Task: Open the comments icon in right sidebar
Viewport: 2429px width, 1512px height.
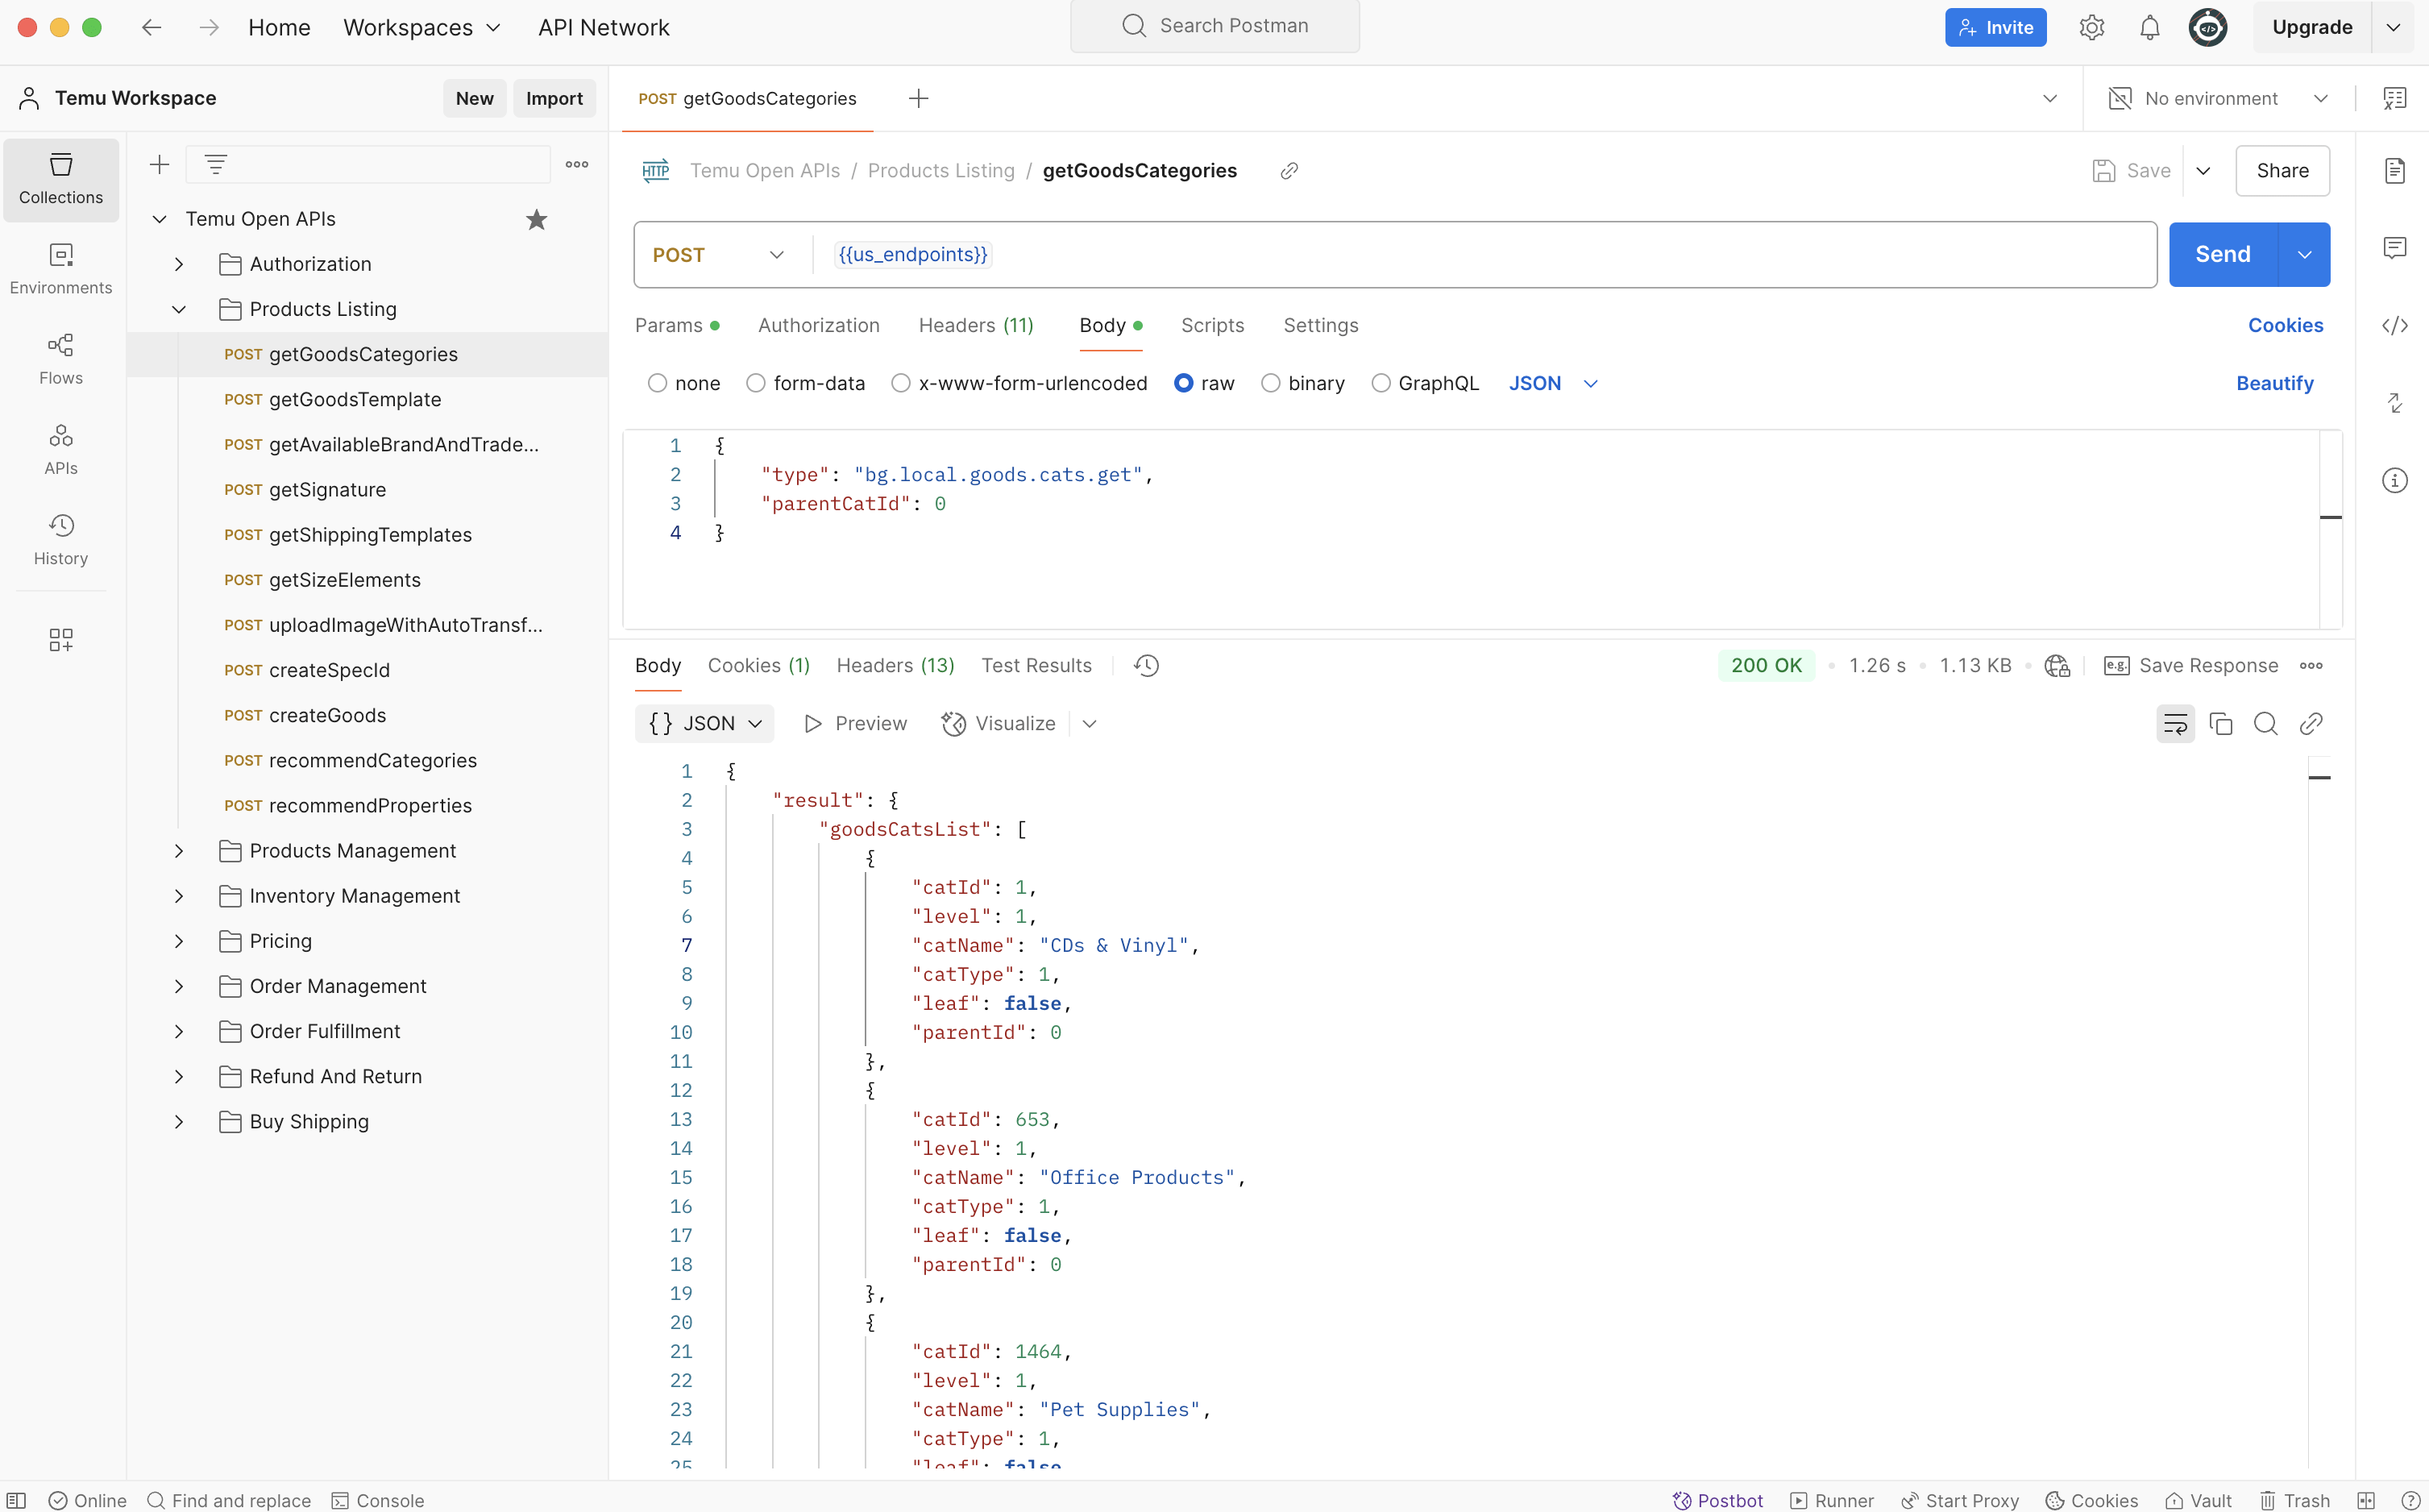Action: [x=2394, y=248]
